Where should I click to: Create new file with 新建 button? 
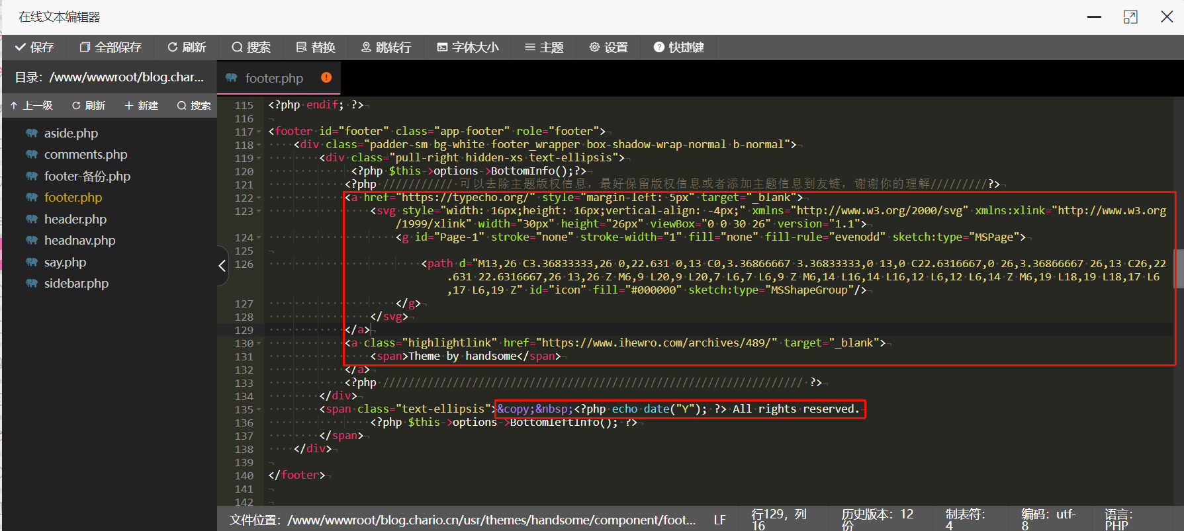[142, 106]
